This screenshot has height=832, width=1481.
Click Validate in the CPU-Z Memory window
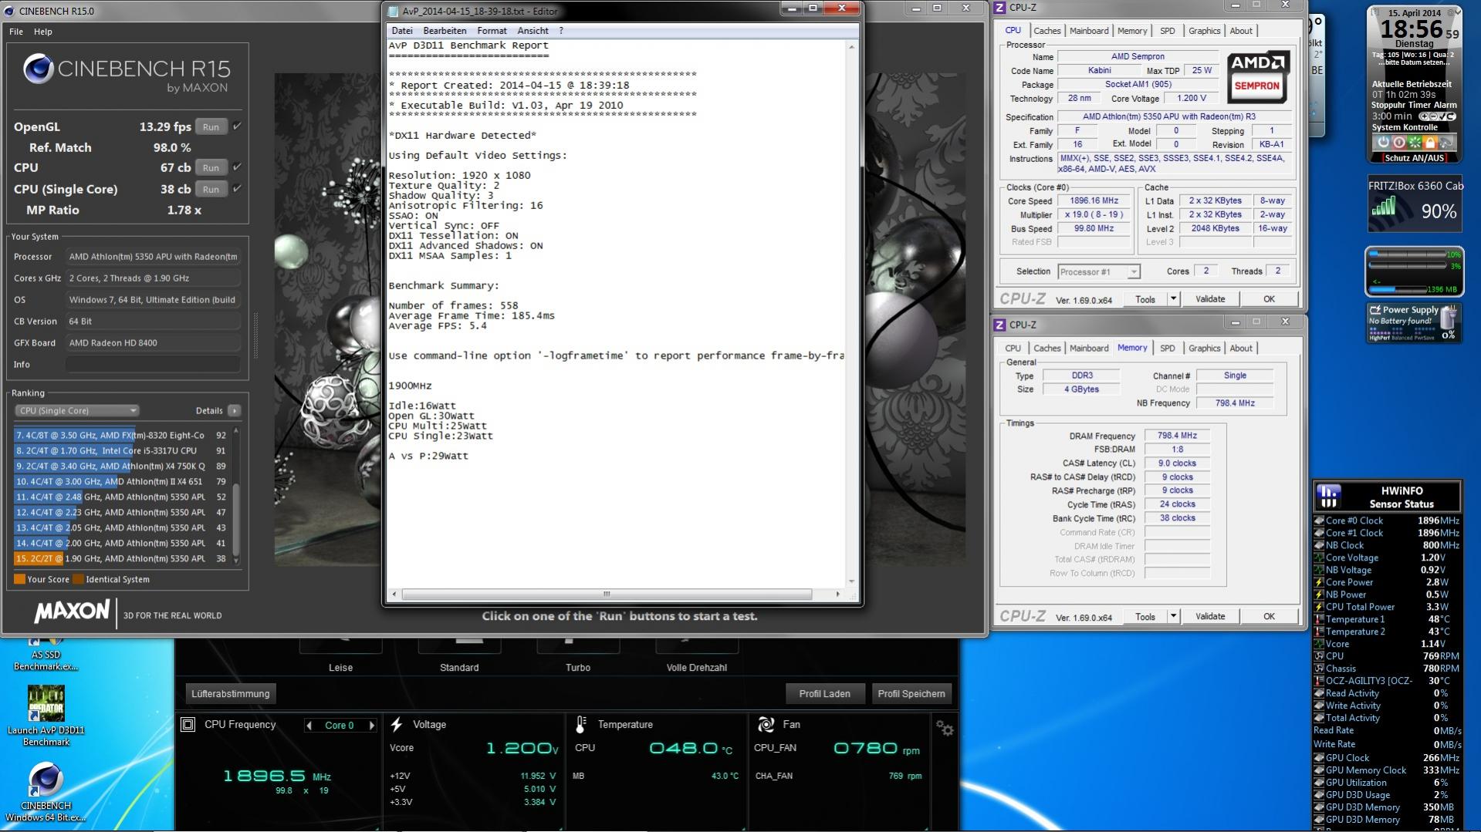click(1210, 617)
